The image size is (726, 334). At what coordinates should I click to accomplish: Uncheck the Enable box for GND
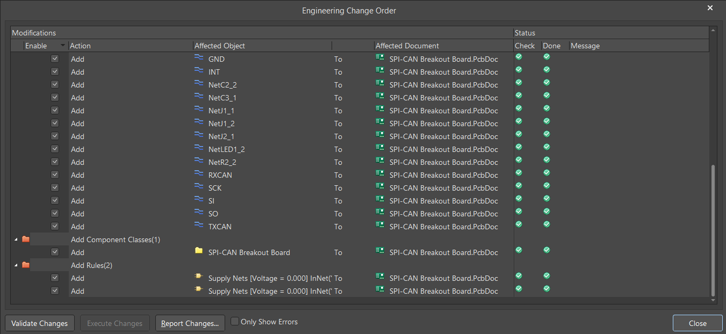[55, 59]
